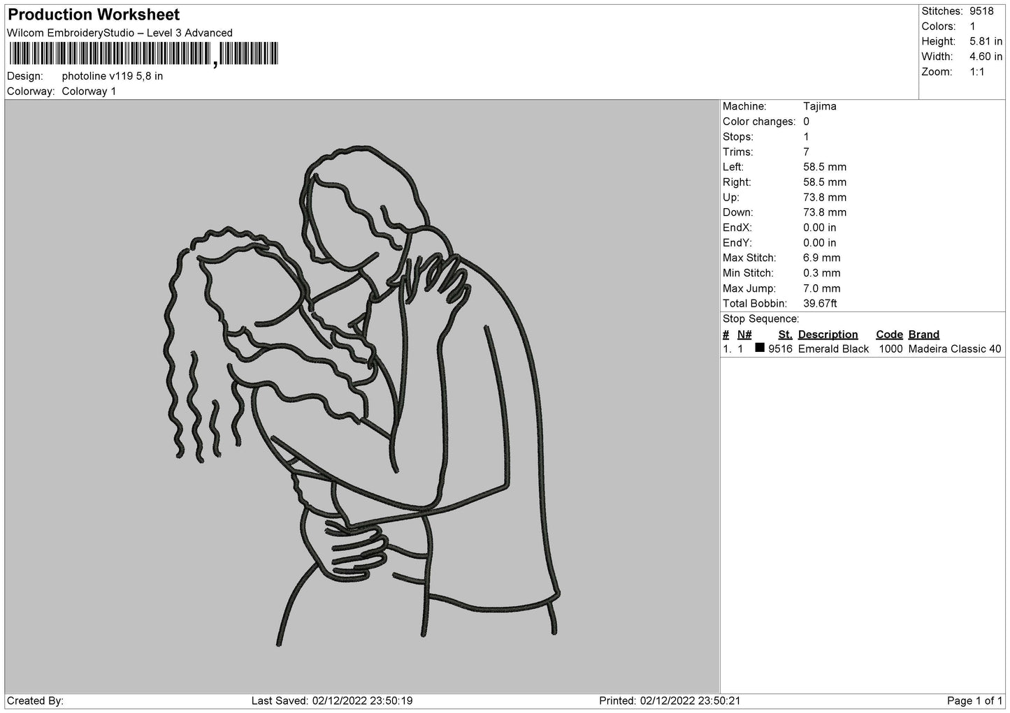Click the Page 1 of 1 indicator
Screen dimensions: 1010x713
pyautogui.click(x=975, y=701)
